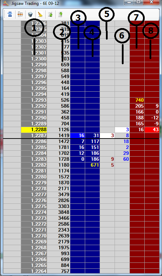Click volume value 2639

(58, 236)
